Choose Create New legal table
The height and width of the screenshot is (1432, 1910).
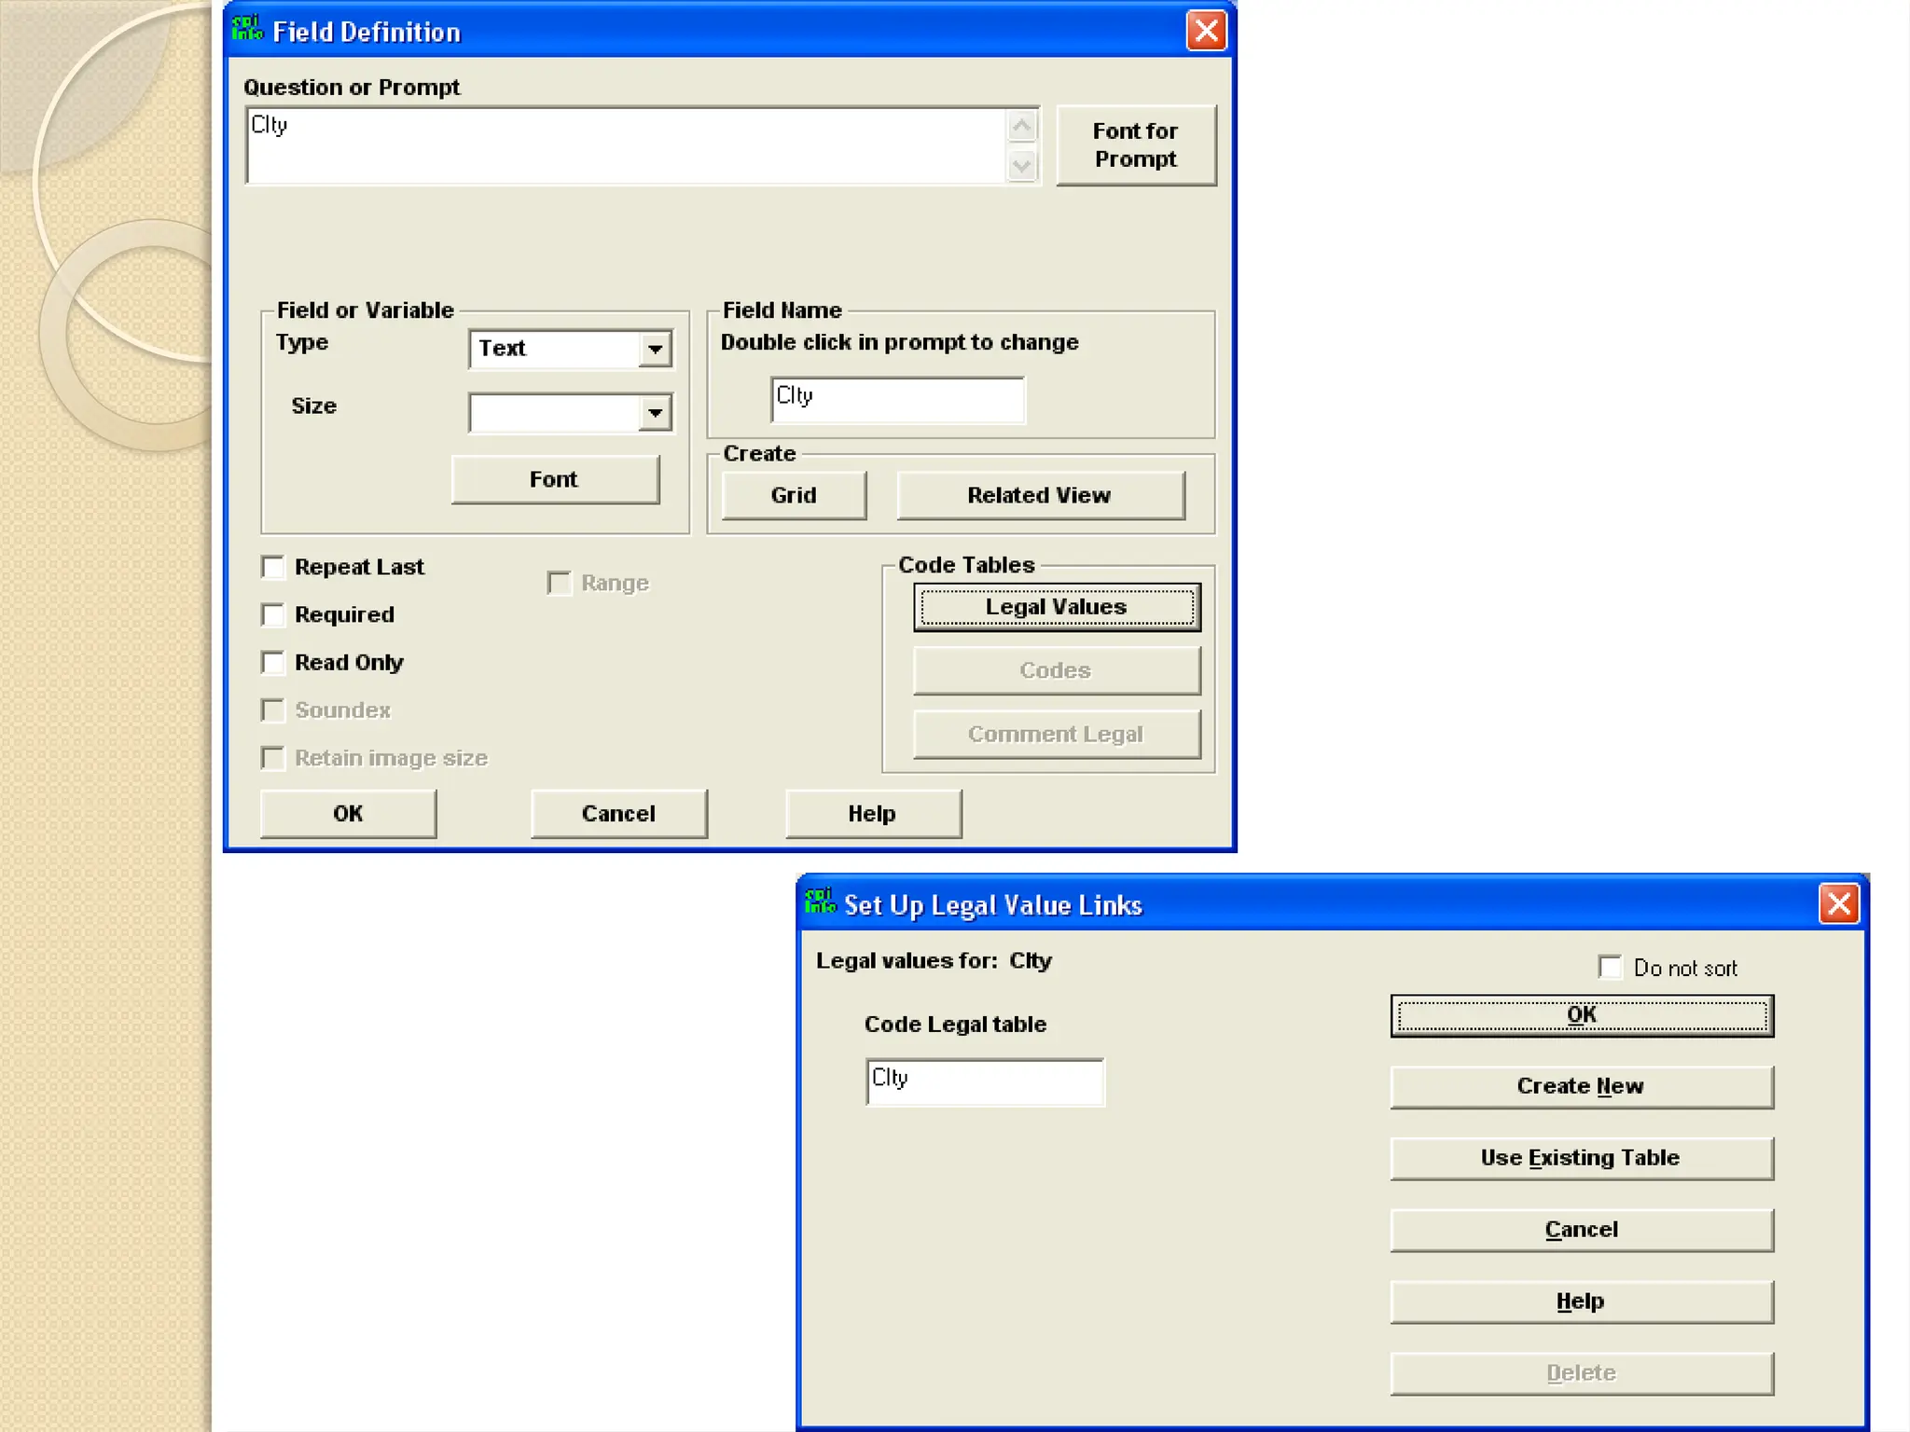pyautogui.click(x=1581, y=1086)
